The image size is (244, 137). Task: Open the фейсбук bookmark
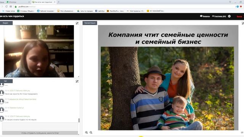click(x=100, y=11)
